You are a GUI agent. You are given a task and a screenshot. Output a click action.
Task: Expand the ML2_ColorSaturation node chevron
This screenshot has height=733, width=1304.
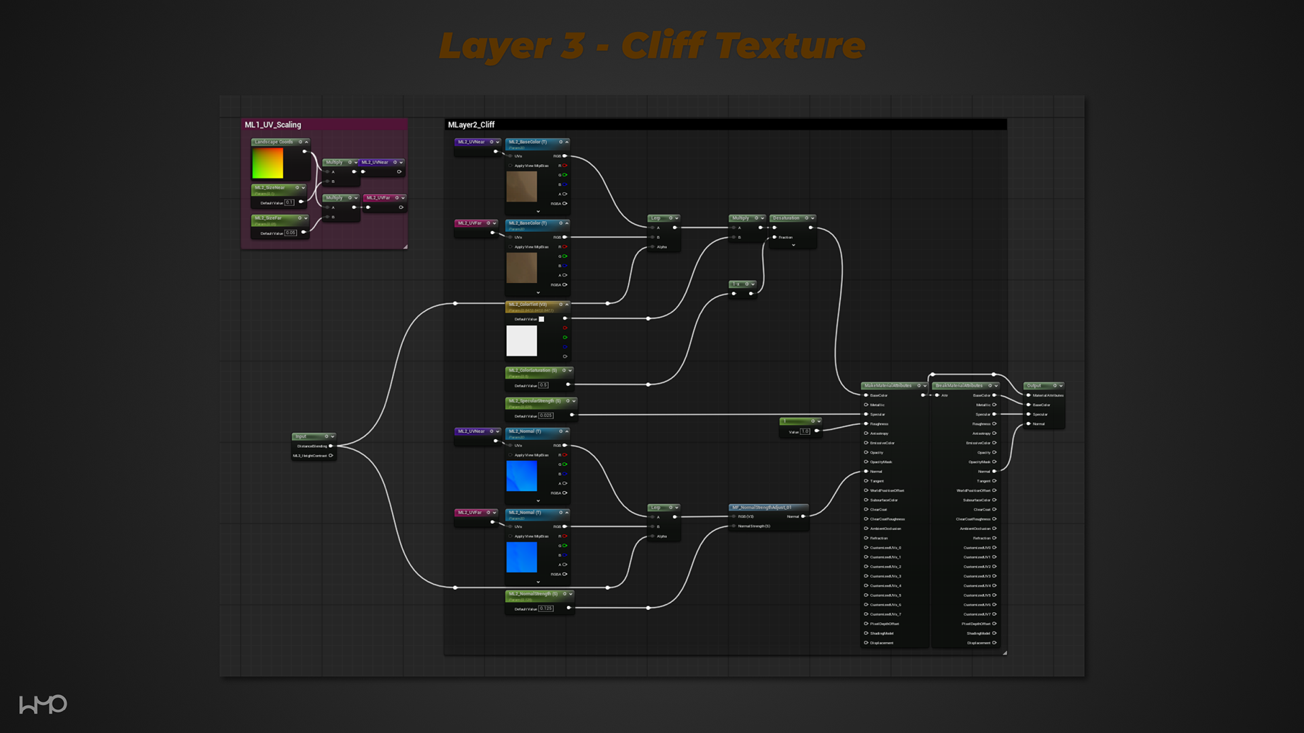[570, 371]
